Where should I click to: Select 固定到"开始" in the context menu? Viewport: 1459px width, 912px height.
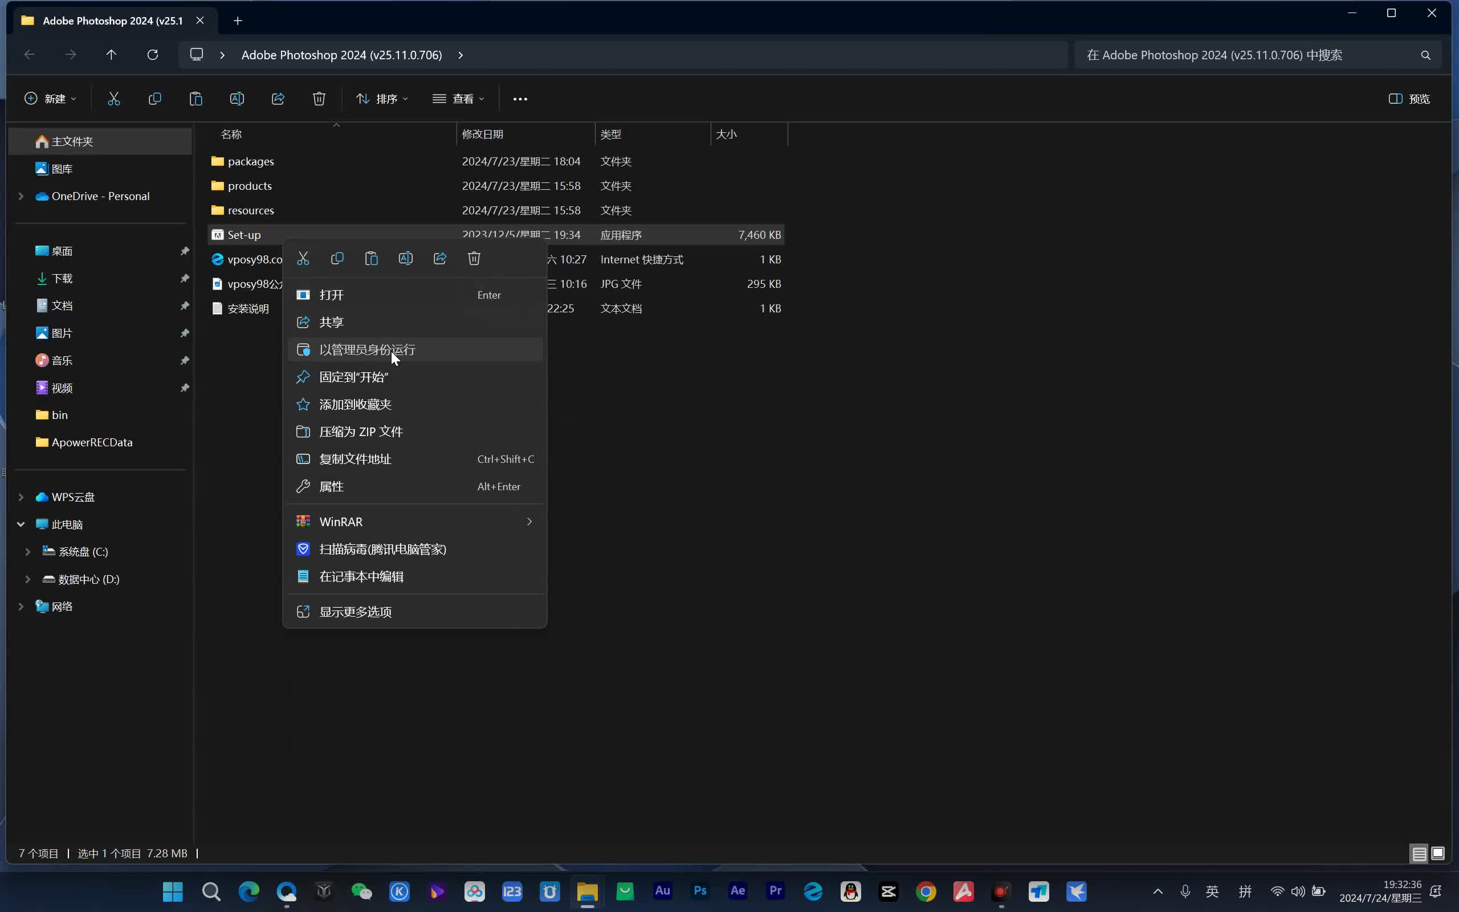pyautogui.click(x=415, y=377)
